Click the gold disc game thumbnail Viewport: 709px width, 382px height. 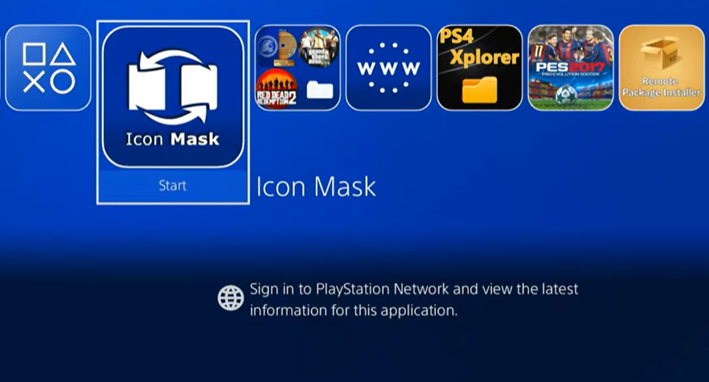[277, 47]
